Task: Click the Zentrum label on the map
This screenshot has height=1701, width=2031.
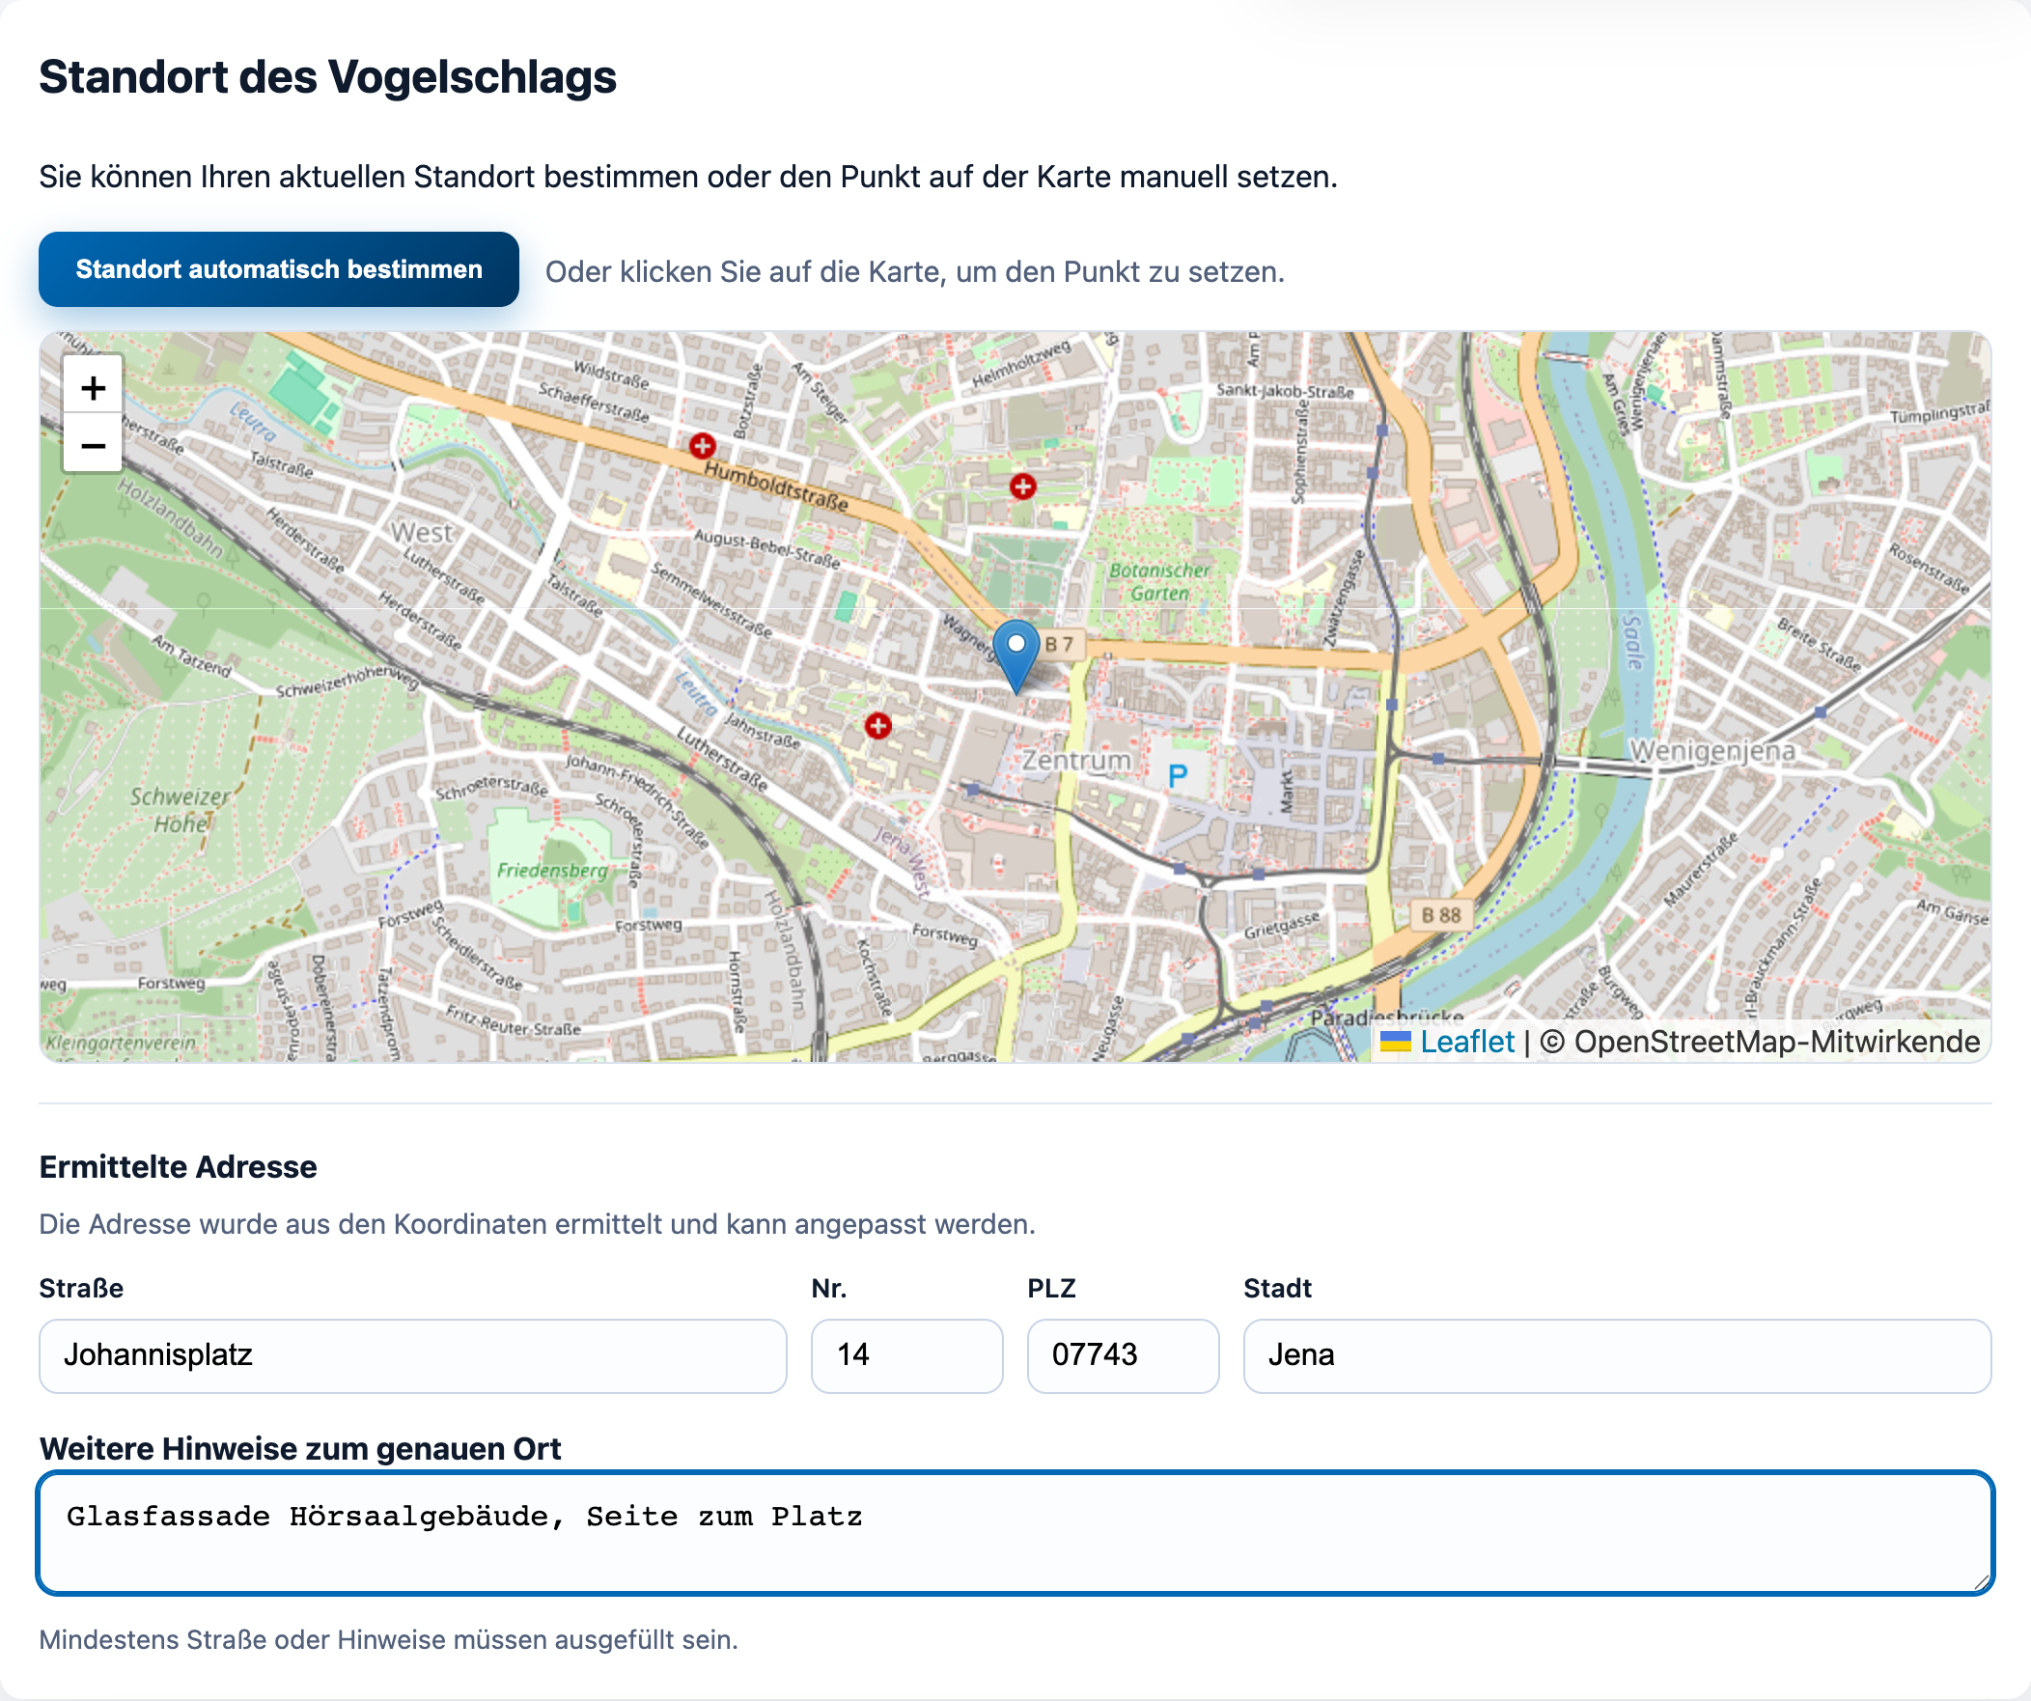Action: click(x=1076, y=760)
